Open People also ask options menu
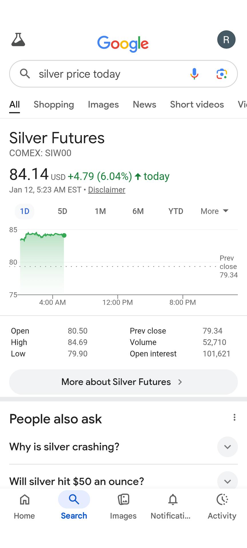This screenshot has height=548, width=247. (234, 418)
